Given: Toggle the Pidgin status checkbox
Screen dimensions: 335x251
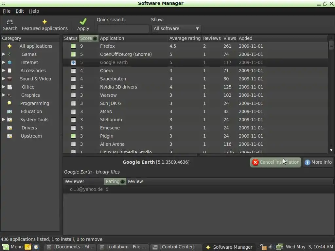Looking at the screenshot, I should point(73,136).
